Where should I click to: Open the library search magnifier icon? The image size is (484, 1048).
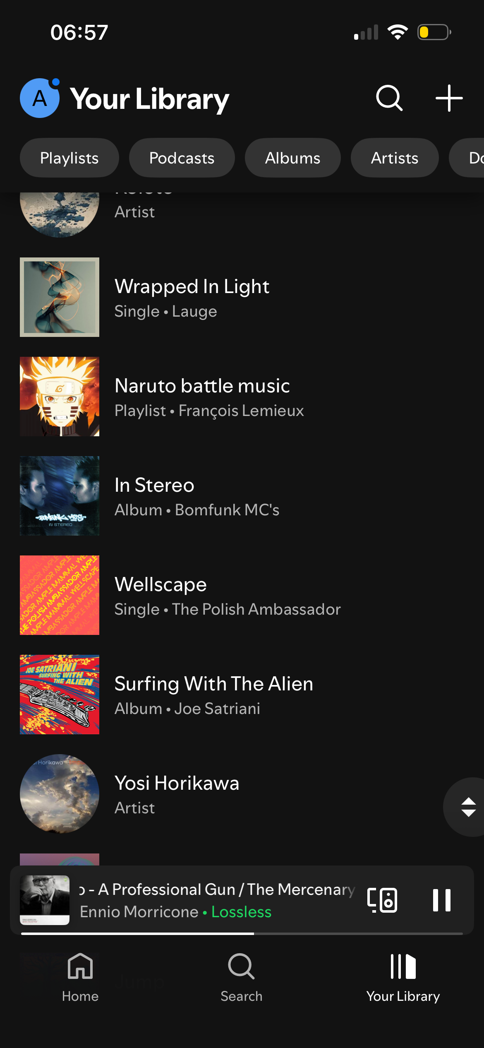pyautogui.click(x=389, y=98)
